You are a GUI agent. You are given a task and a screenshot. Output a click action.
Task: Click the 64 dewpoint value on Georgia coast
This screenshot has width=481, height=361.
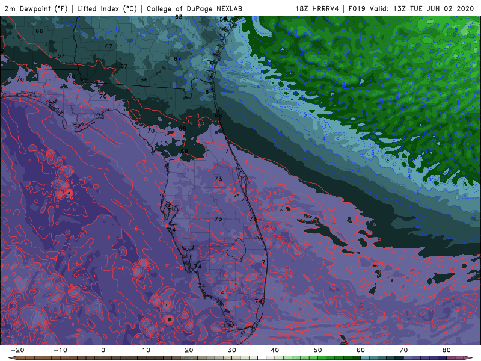click(x=213, y=63)
